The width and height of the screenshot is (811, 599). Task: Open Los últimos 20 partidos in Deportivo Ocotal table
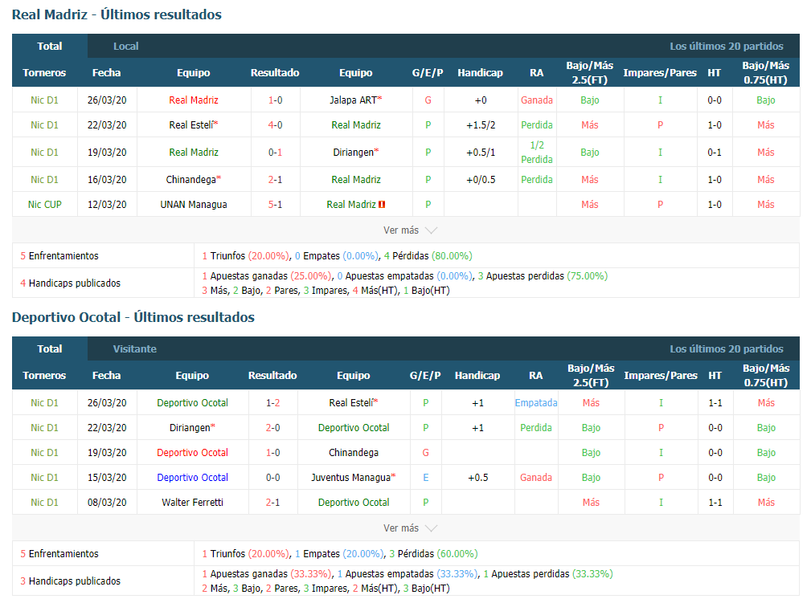tap(726, 348)
